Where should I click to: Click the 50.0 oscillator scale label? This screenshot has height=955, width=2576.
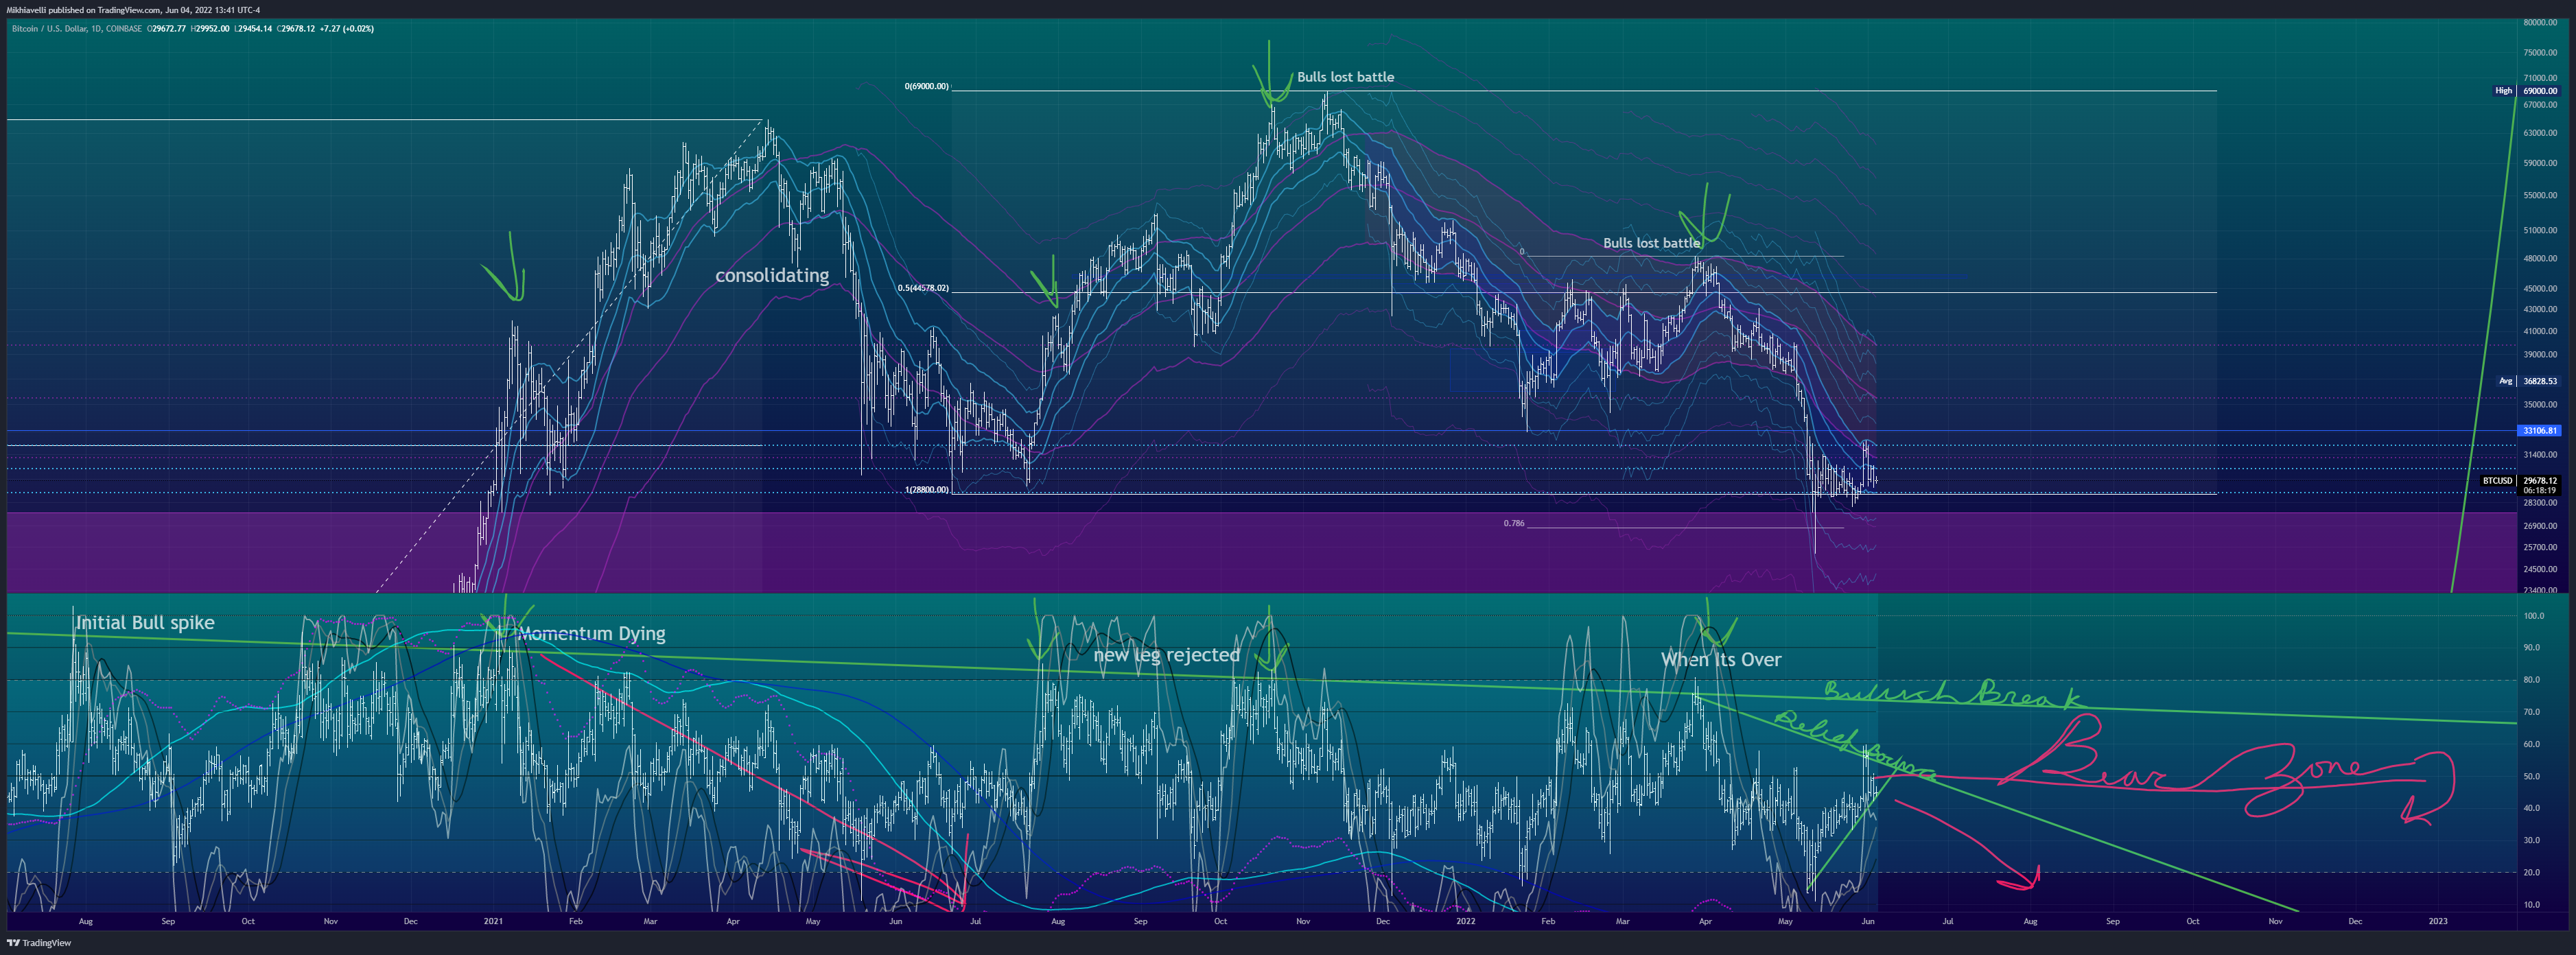point(2531,776)
